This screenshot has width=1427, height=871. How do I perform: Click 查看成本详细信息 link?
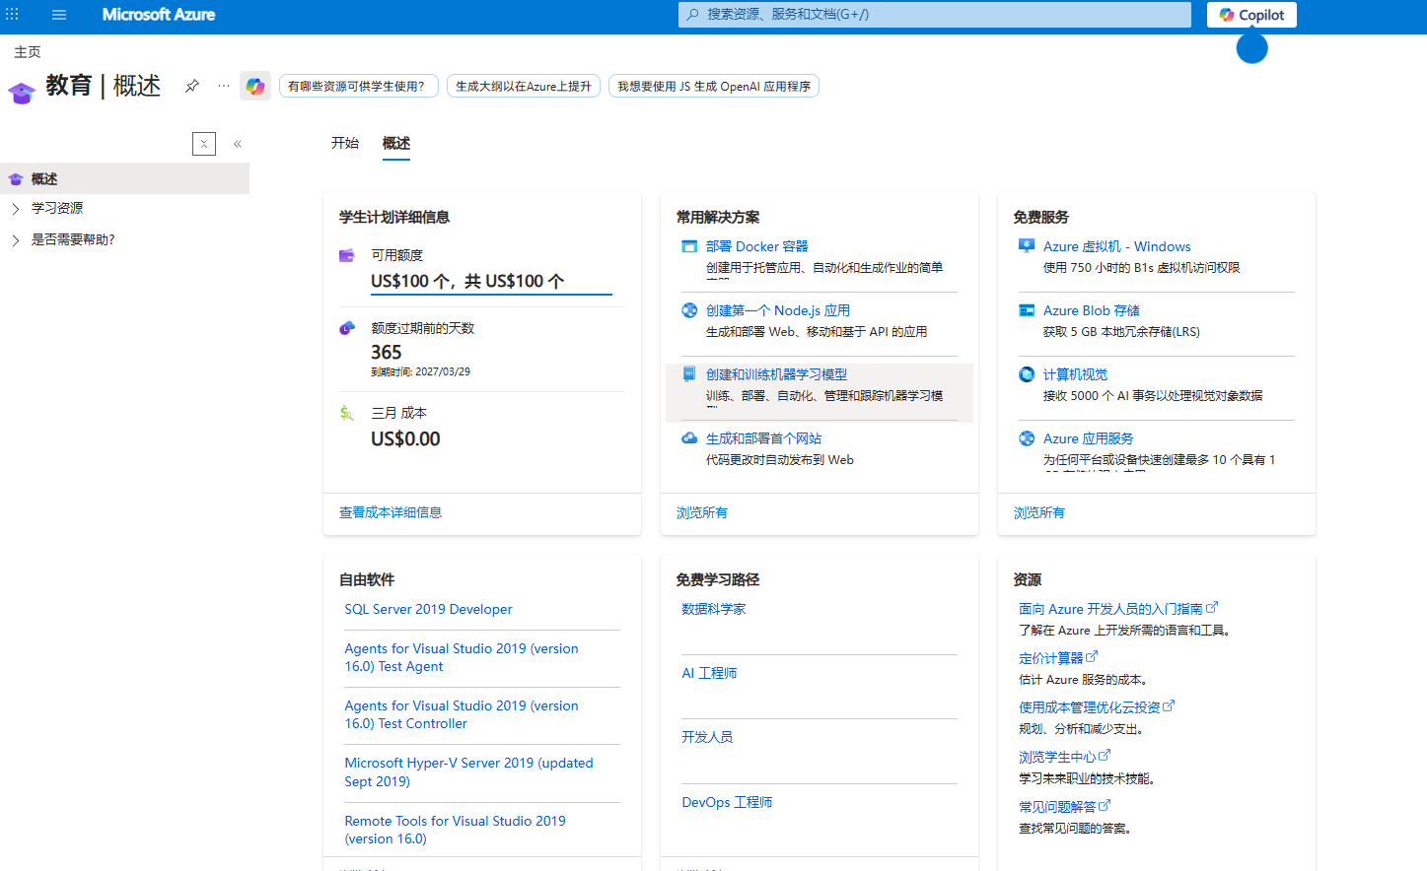coord(391,512)
